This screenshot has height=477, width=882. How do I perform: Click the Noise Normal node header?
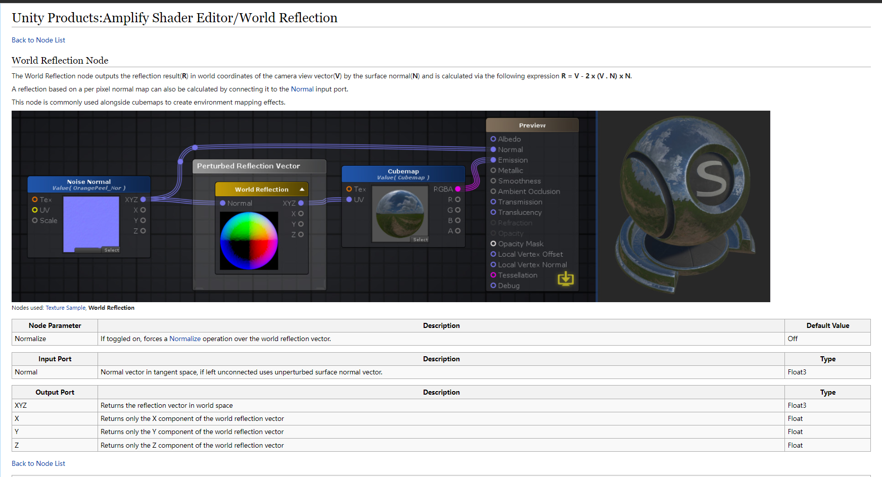(89, 184)
